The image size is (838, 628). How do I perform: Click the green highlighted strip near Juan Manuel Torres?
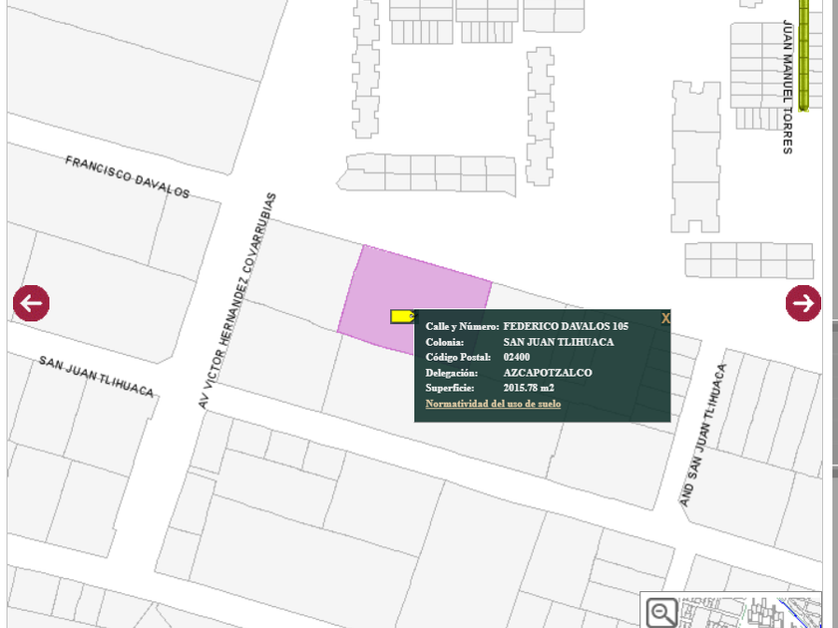(804, 55)
